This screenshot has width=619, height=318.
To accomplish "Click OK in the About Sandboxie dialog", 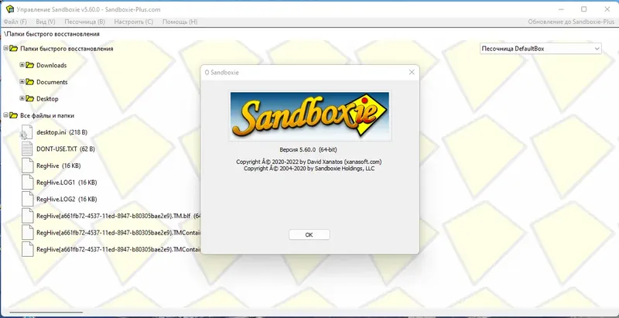I will (x=309, y=234).
